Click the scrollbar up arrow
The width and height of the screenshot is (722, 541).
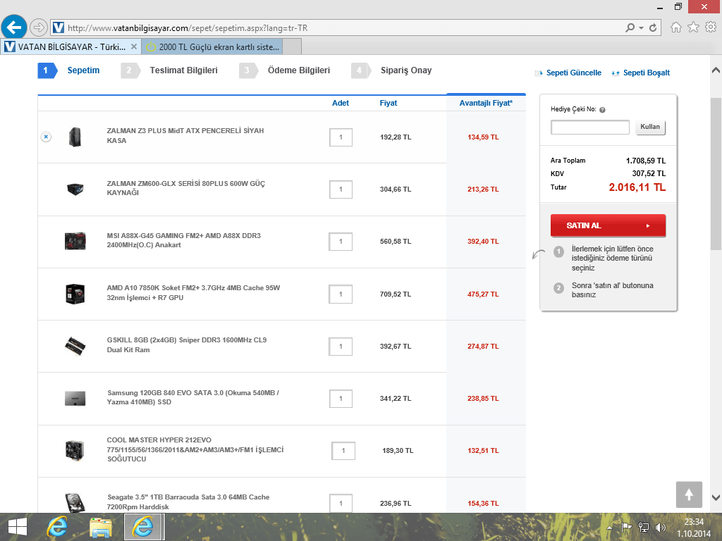716,70
